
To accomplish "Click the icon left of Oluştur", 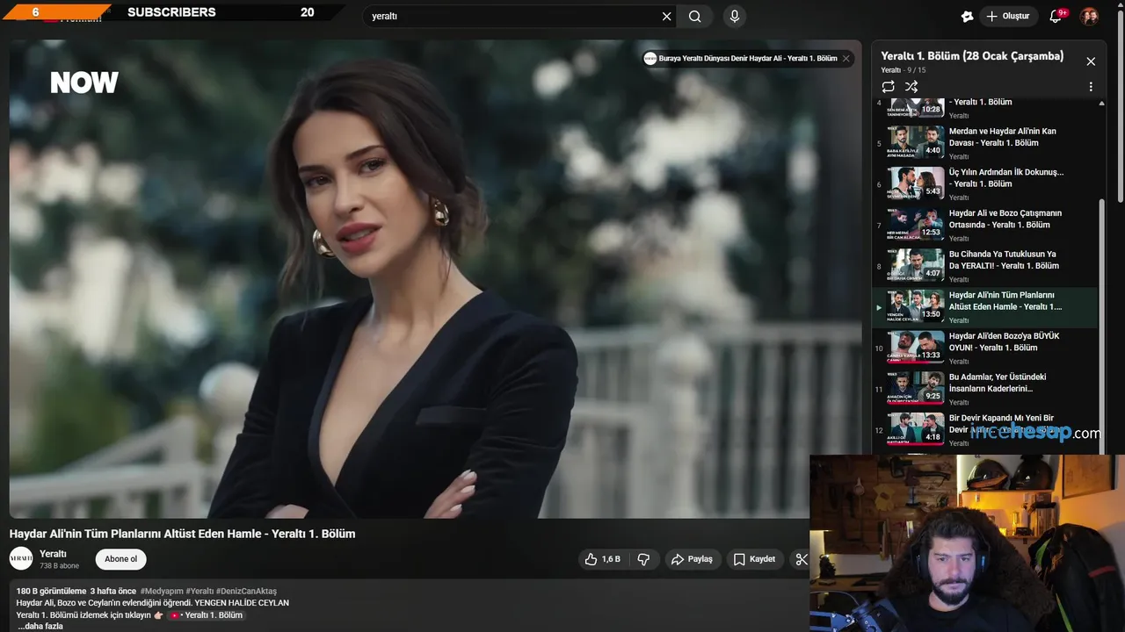I will (967, 16).
